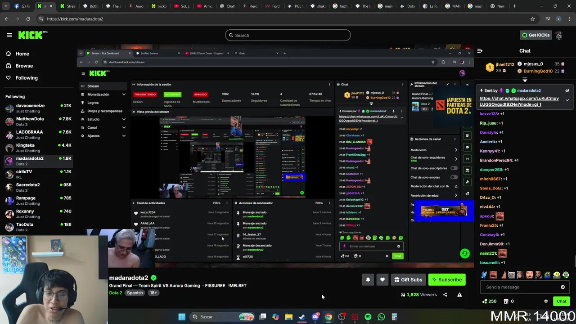Insert the gray cat quick emote
The height and width of the screenshot is (324, 576).
(511, 275)
